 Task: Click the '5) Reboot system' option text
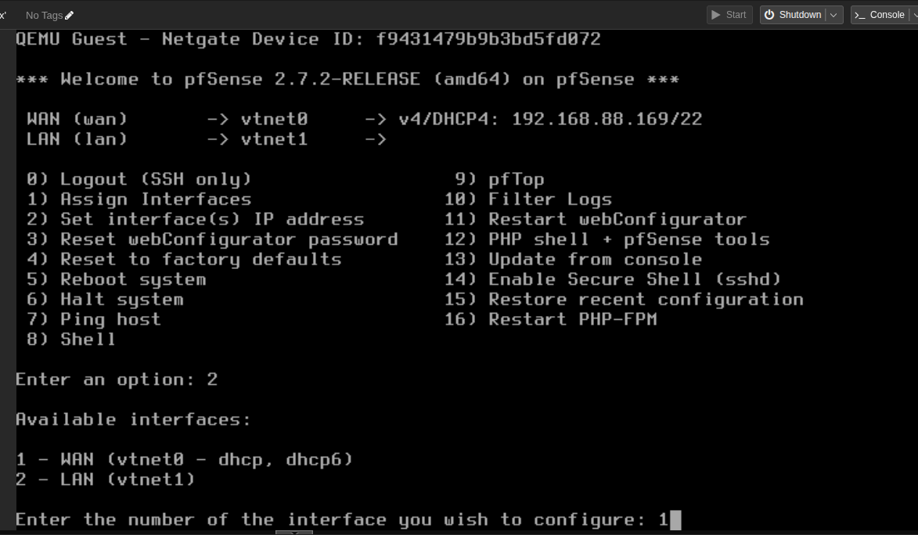pos(117,278)
